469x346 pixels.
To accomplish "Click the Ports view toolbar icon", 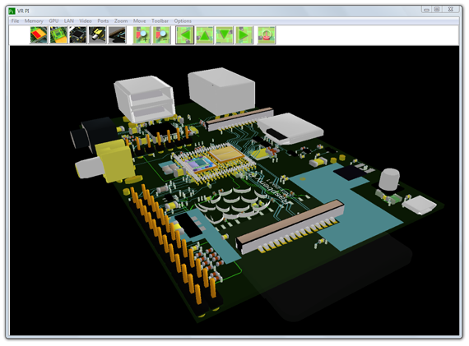I will click(117, 35).
